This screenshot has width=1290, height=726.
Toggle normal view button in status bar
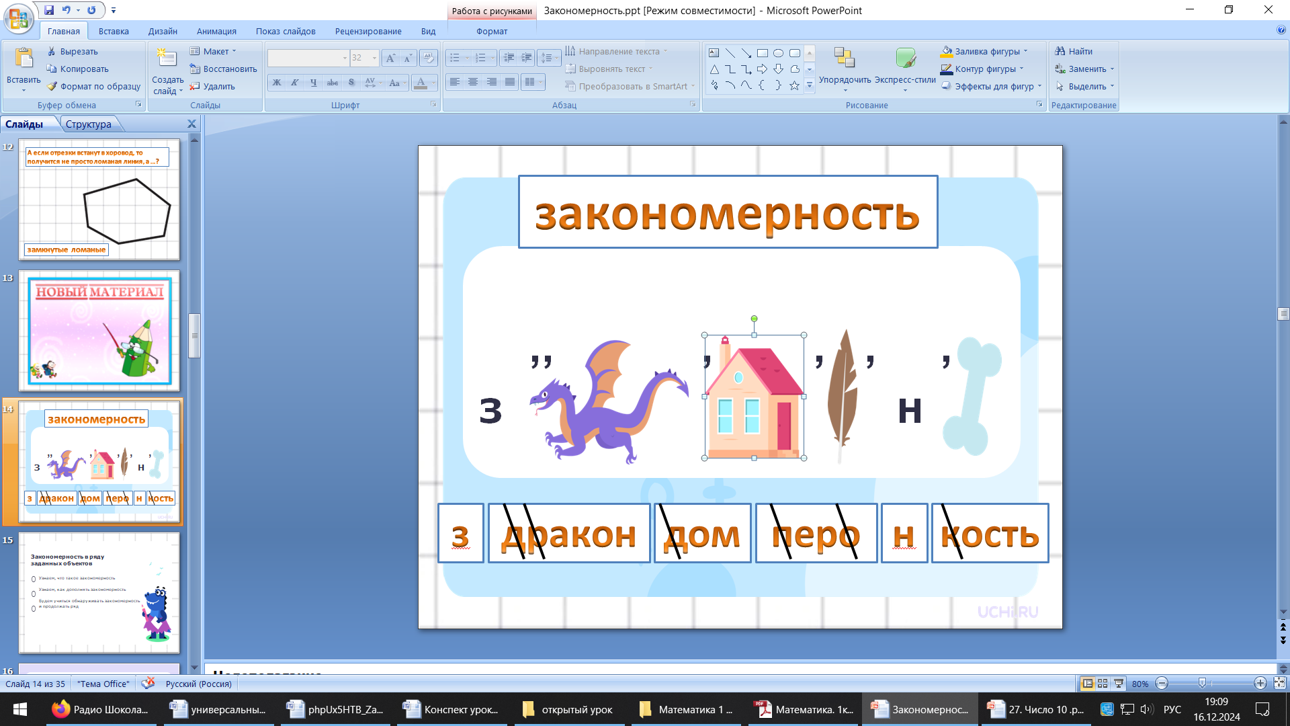click(x=1087, y=683)
